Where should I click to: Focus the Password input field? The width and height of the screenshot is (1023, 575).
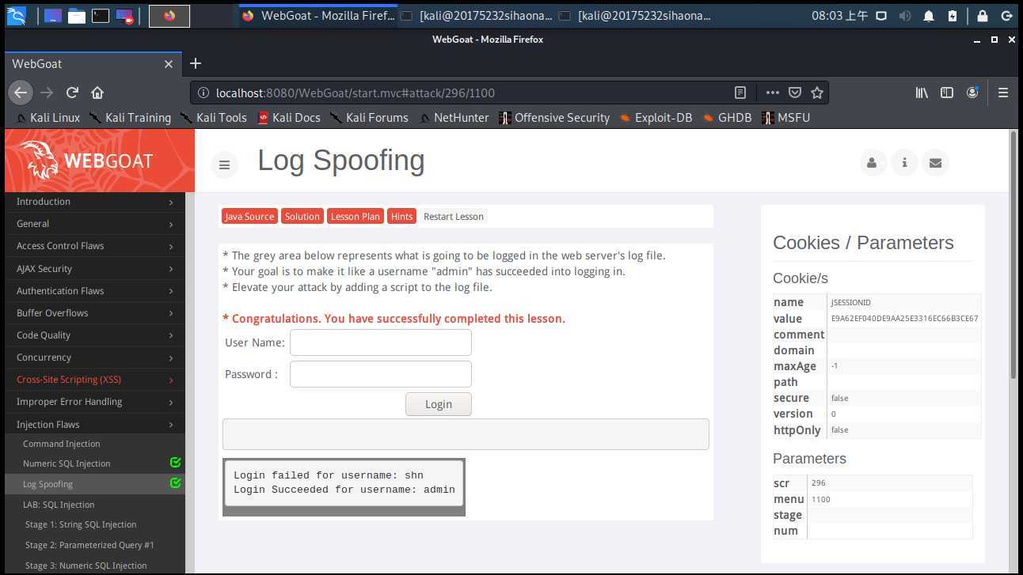pyautogui.click(x=381, y=374)
